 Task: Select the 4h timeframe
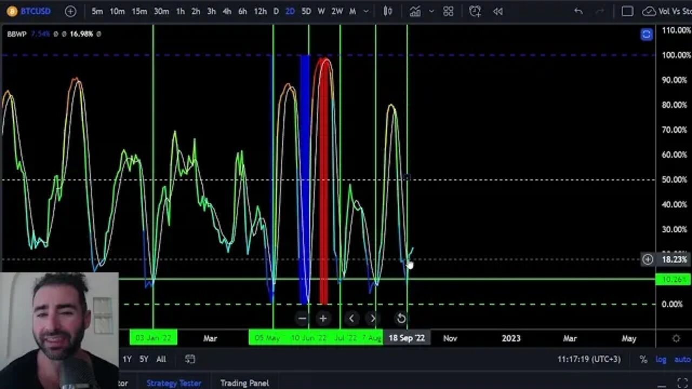click(x=227, y=11)
